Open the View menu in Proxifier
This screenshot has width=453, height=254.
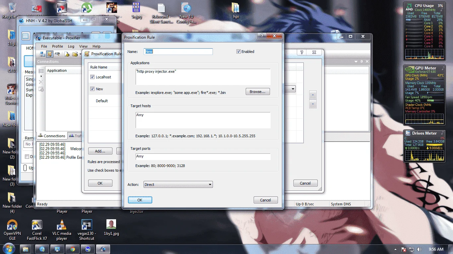[83, 46]
